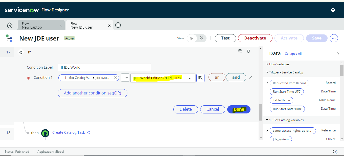Cancel the condition edit
This screenshot has width=344, height=156.
click(x=213, y=109)
